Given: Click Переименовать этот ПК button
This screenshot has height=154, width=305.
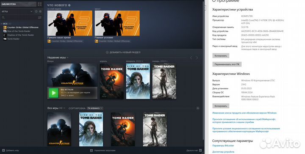Looking at the screenshot, I should 227,64.
